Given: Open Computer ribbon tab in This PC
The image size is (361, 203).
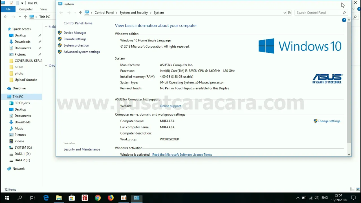Looking at the screenshot, I should click(26, 9).
